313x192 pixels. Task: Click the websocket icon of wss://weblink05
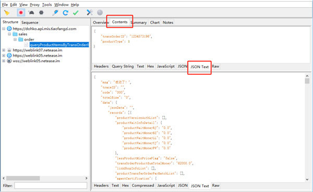tap(9, 61)
